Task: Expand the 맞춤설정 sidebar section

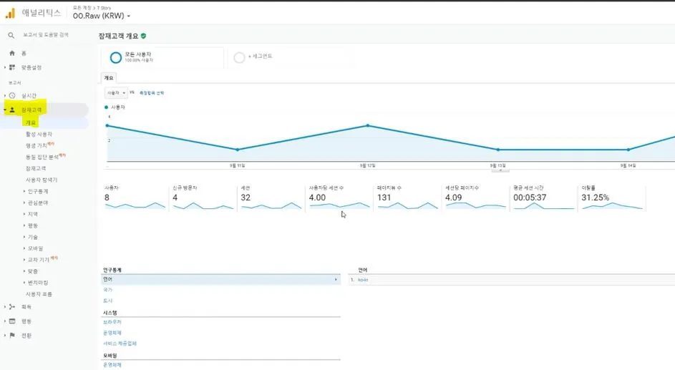Action: (x=5, y=67)
